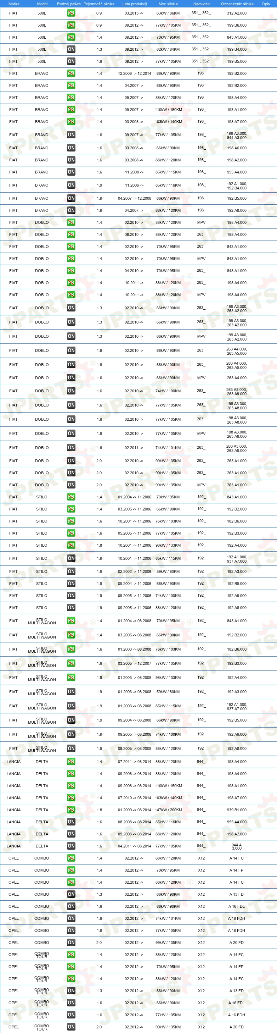
Task: Click the PB icon in the Combo Tour A 14 FP row
Action: pos(71,966)
